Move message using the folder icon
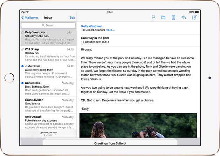 [x=163, y=18]
